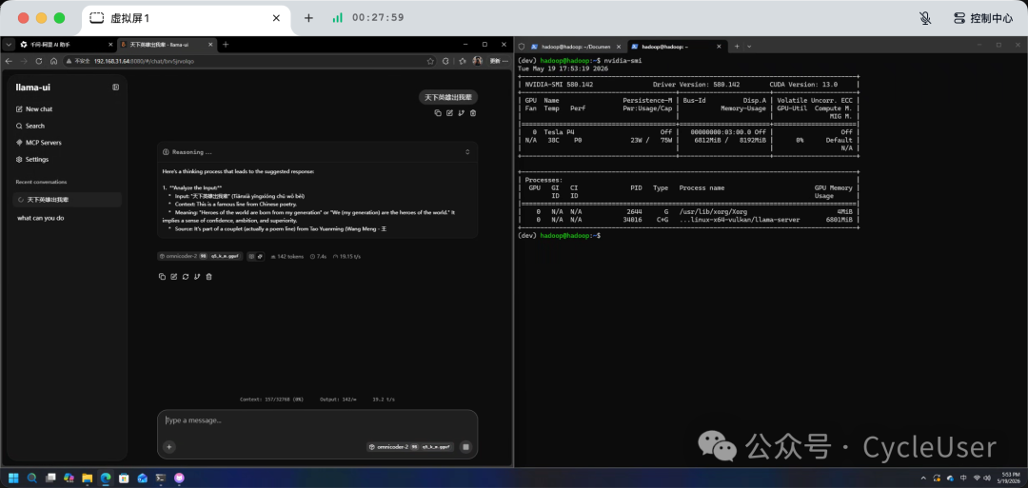Select the 天下英雄出我辈 conversation in the sidebar

point(68,199)
